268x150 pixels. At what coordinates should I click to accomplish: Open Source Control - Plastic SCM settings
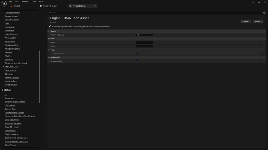pyautogui.click(x=17, y=142)
